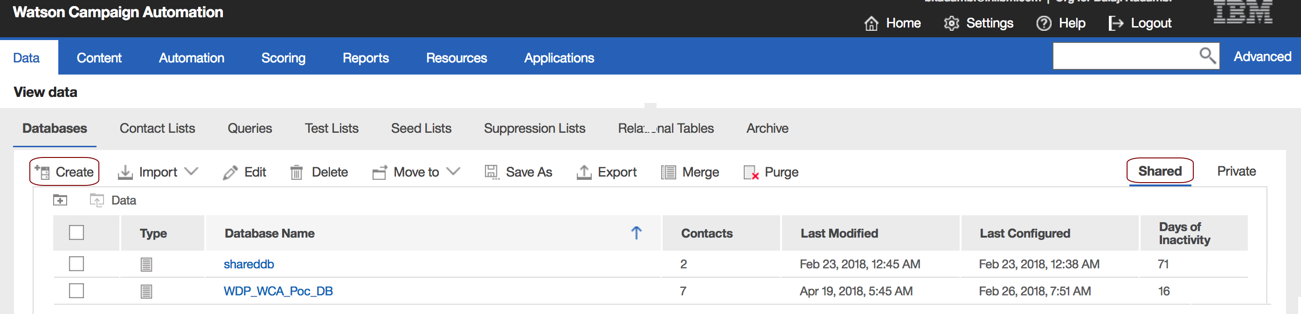The width and height of the screenshot is (1301, 314).
Task: Click the Advanced search link
Action: [x=1262, y=56]
